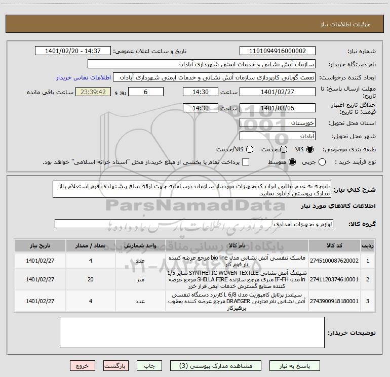Click the SHILLA FIRE hose item name
The width and height of the screenshot is (390, 377).
coord(237,279)
